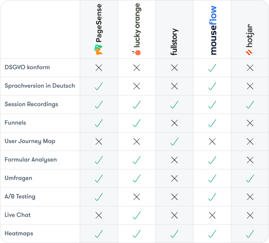
Task: Click mouseflow's Live Chat cross mark
Action: tap(213, 215)
